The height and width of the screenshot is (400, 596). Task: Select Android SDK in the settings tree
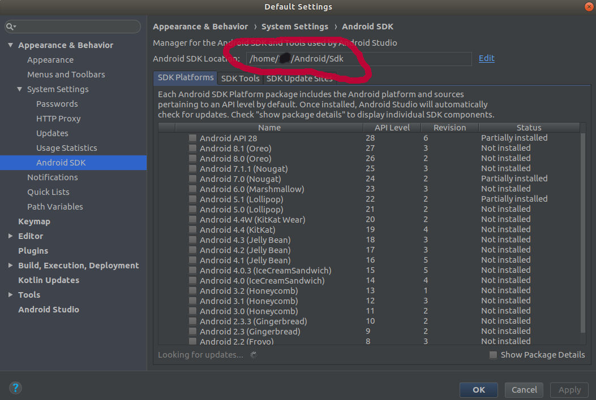(74, 163)
